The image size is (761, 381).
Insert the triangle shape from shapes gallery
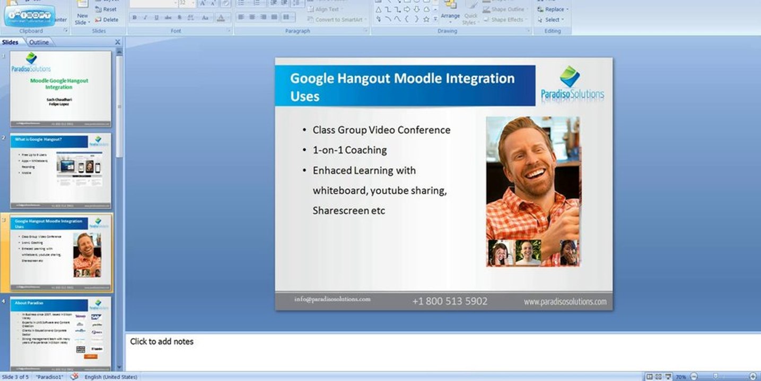point(378,10)
